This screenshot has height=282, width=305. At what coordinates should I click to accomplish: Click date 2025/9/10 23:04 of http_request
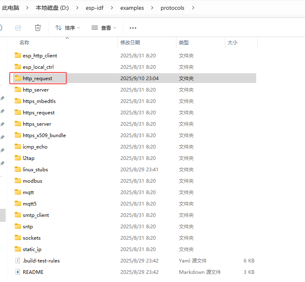139,78
